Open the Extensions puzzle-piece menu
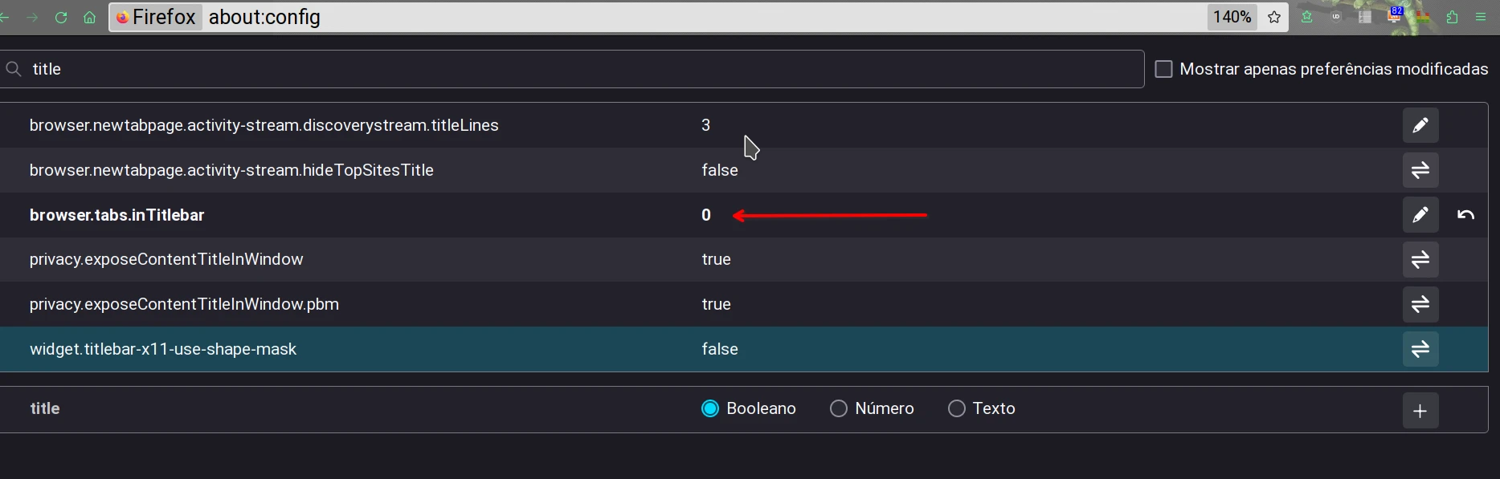Viewport: 1500px width, 479px height. pos(1452,18)
